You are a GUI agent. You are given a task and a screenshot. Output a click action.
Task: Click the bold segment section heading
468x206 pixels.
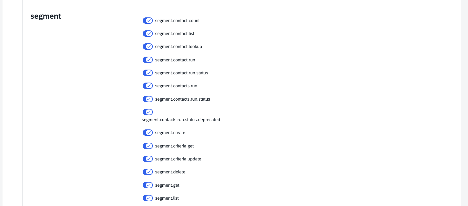46,16
